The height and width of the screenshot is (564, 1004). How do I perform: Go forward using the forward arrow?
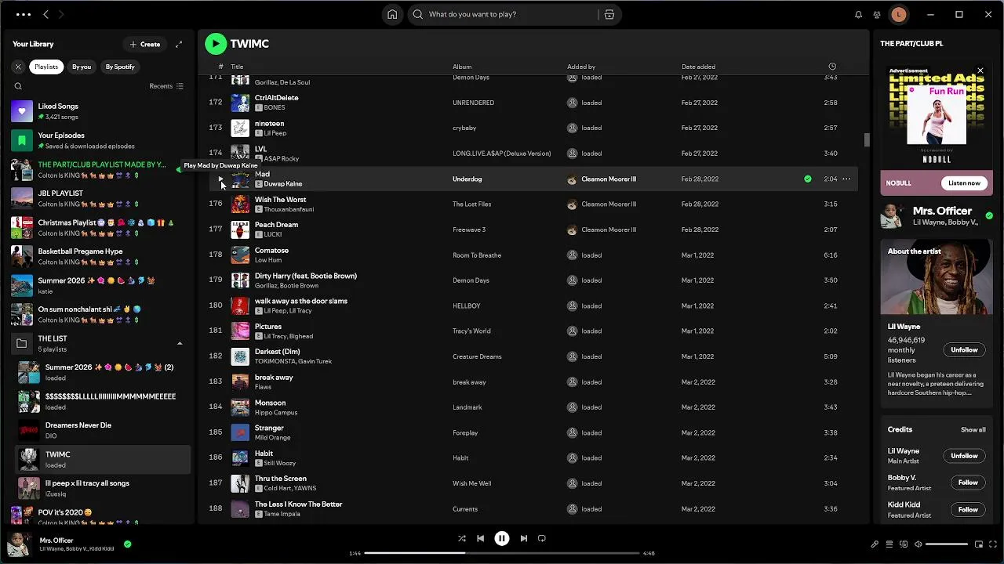[61, 14]
